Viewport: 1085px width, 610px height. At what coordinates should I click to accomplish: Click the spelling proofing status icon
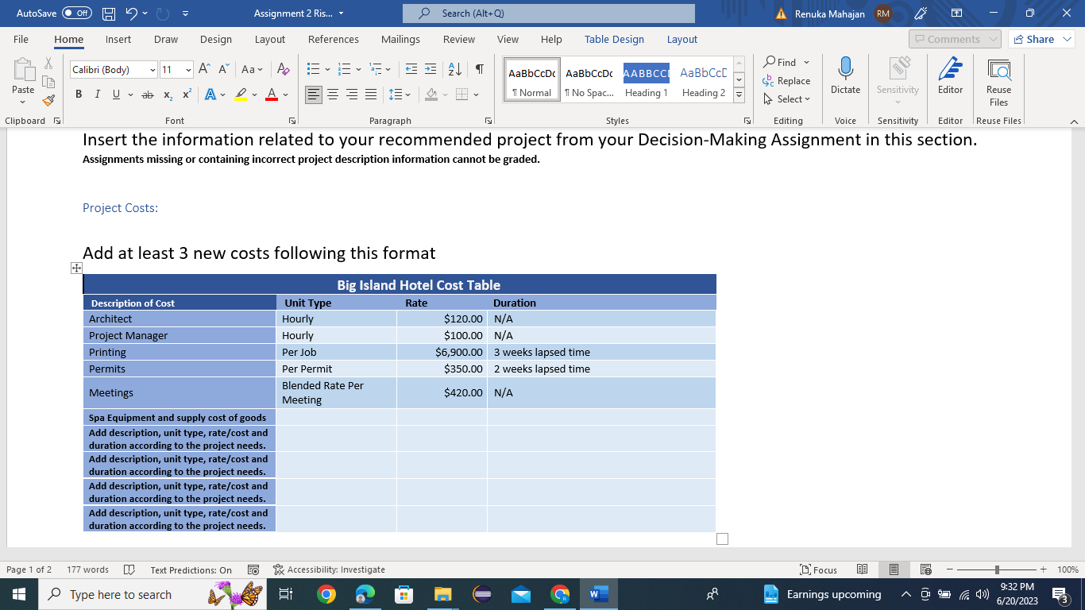(x=129, y=569)
